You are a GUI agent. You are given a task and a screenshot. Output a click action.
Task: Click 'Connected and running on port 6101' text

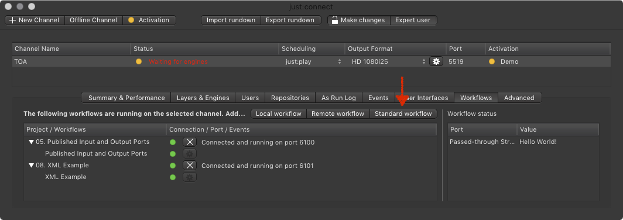coord(258,165)
